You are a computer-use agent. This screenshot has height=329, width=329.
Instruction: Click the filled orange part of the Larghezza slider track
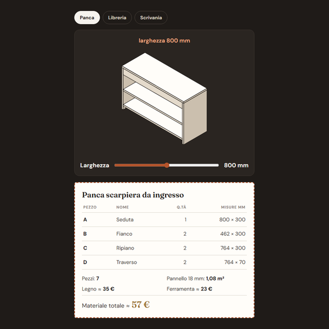(139, 166)
